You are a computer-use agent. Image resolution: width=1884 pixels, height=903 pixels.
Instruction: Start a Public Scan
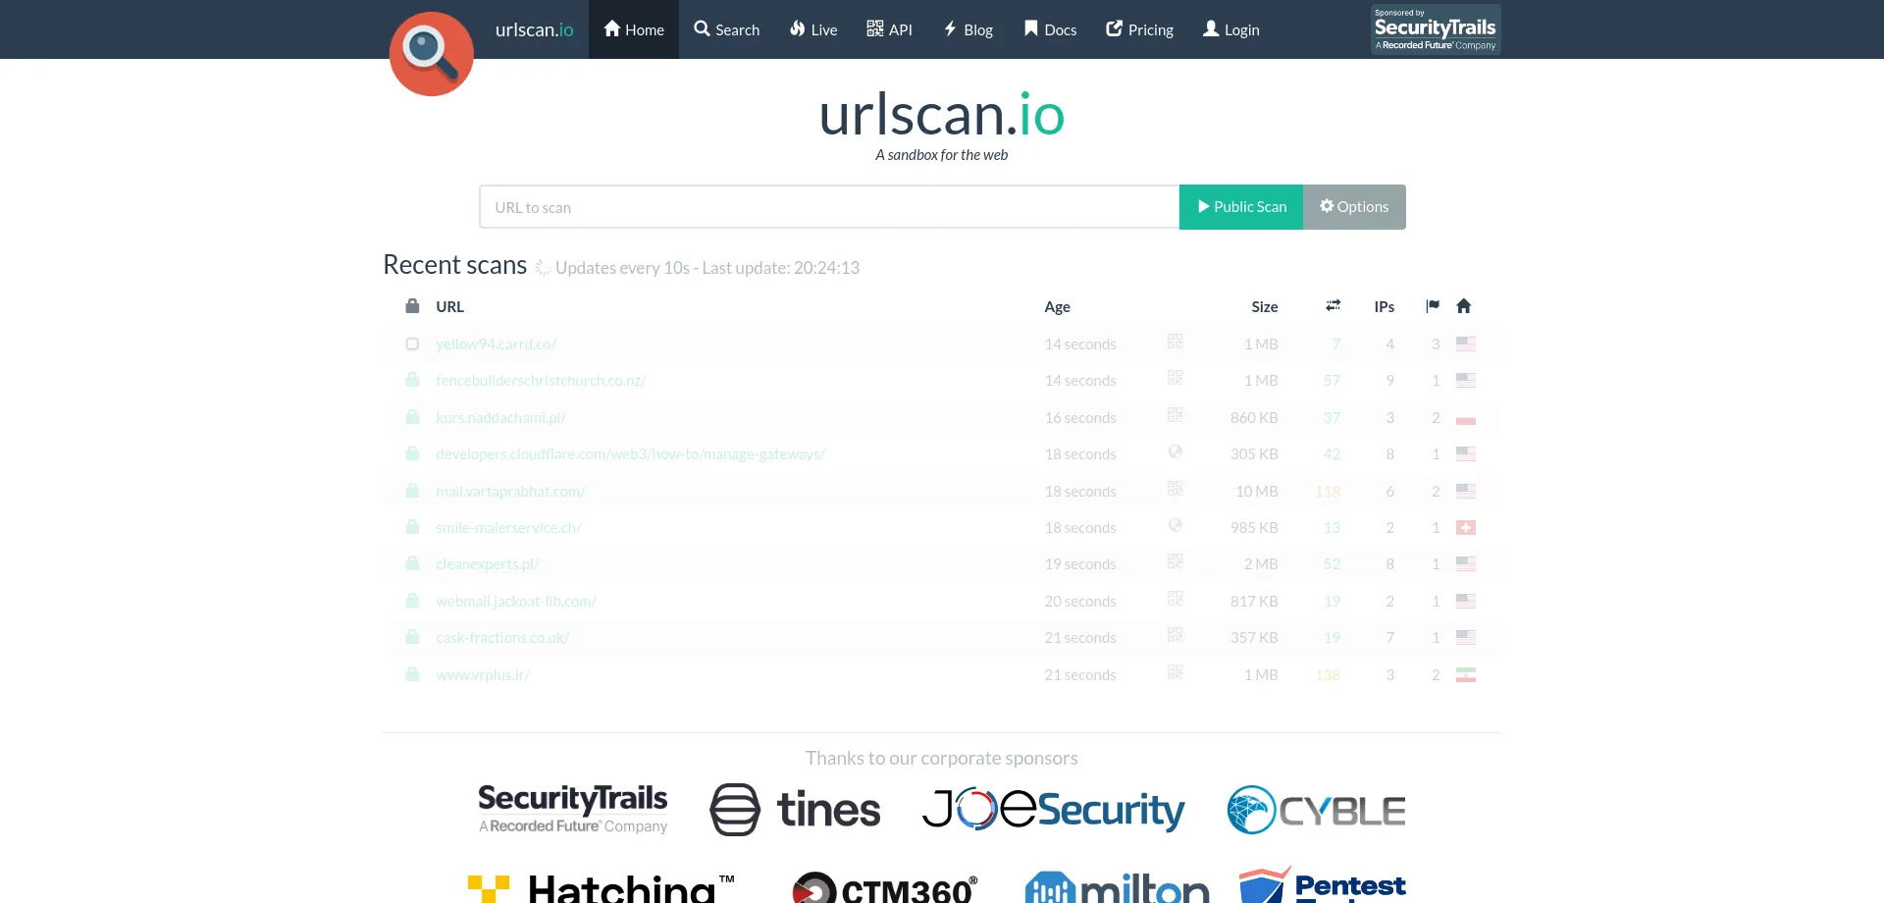click(x=1241, y=207)
